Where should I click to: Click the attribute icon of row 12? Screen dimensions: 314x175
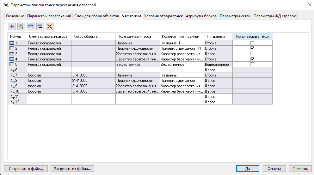[13, 102]
